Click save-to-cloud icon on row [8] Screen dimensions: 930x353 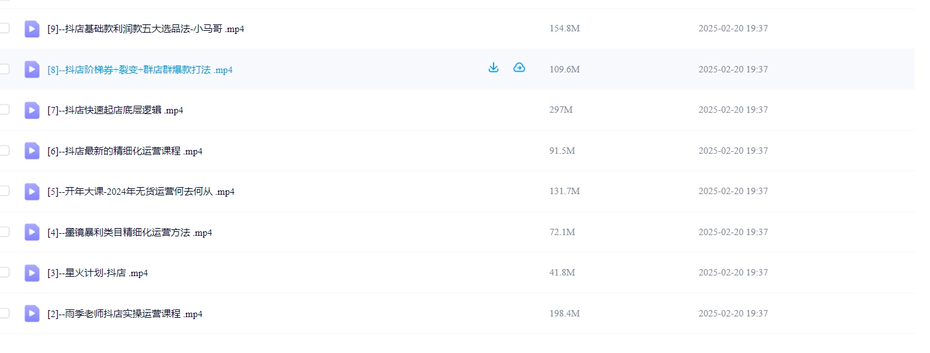pos(519,68)
